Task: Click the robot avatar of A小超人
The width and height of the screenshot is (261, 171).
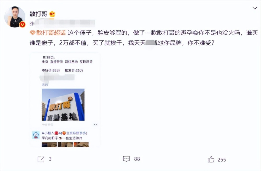Action: coord(36,135)
